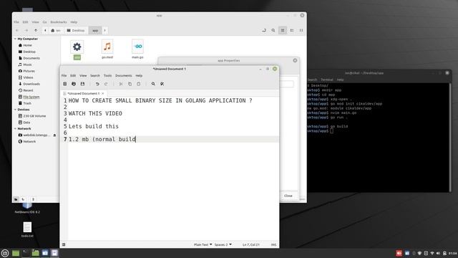
Task: Redo the edit in the text editor toolbar
Action: pos(106,84)
